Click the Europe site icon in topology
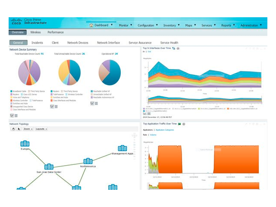Screen dimensions: 276x207 25,144
